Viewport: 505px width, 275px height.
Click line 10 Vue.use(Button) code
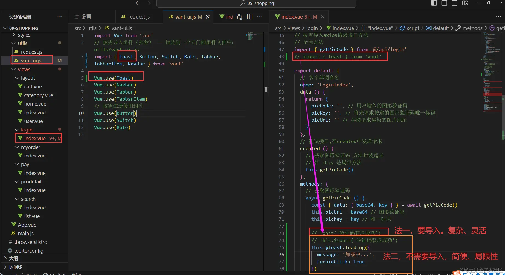pos(115,113)
